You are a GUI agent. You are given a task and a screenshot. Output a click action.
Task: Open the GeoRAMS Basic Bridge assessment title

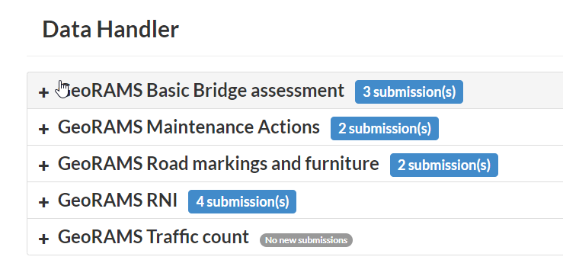point(201,91)
